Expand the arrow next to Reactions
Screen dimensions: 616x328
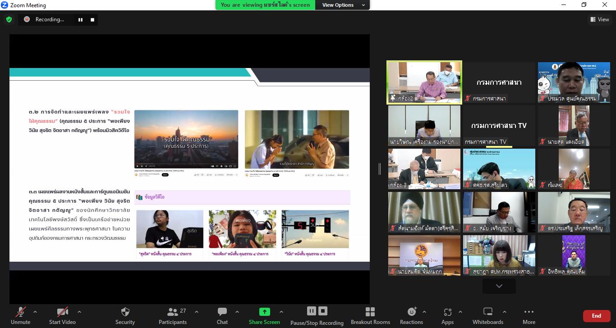point(424,311)
